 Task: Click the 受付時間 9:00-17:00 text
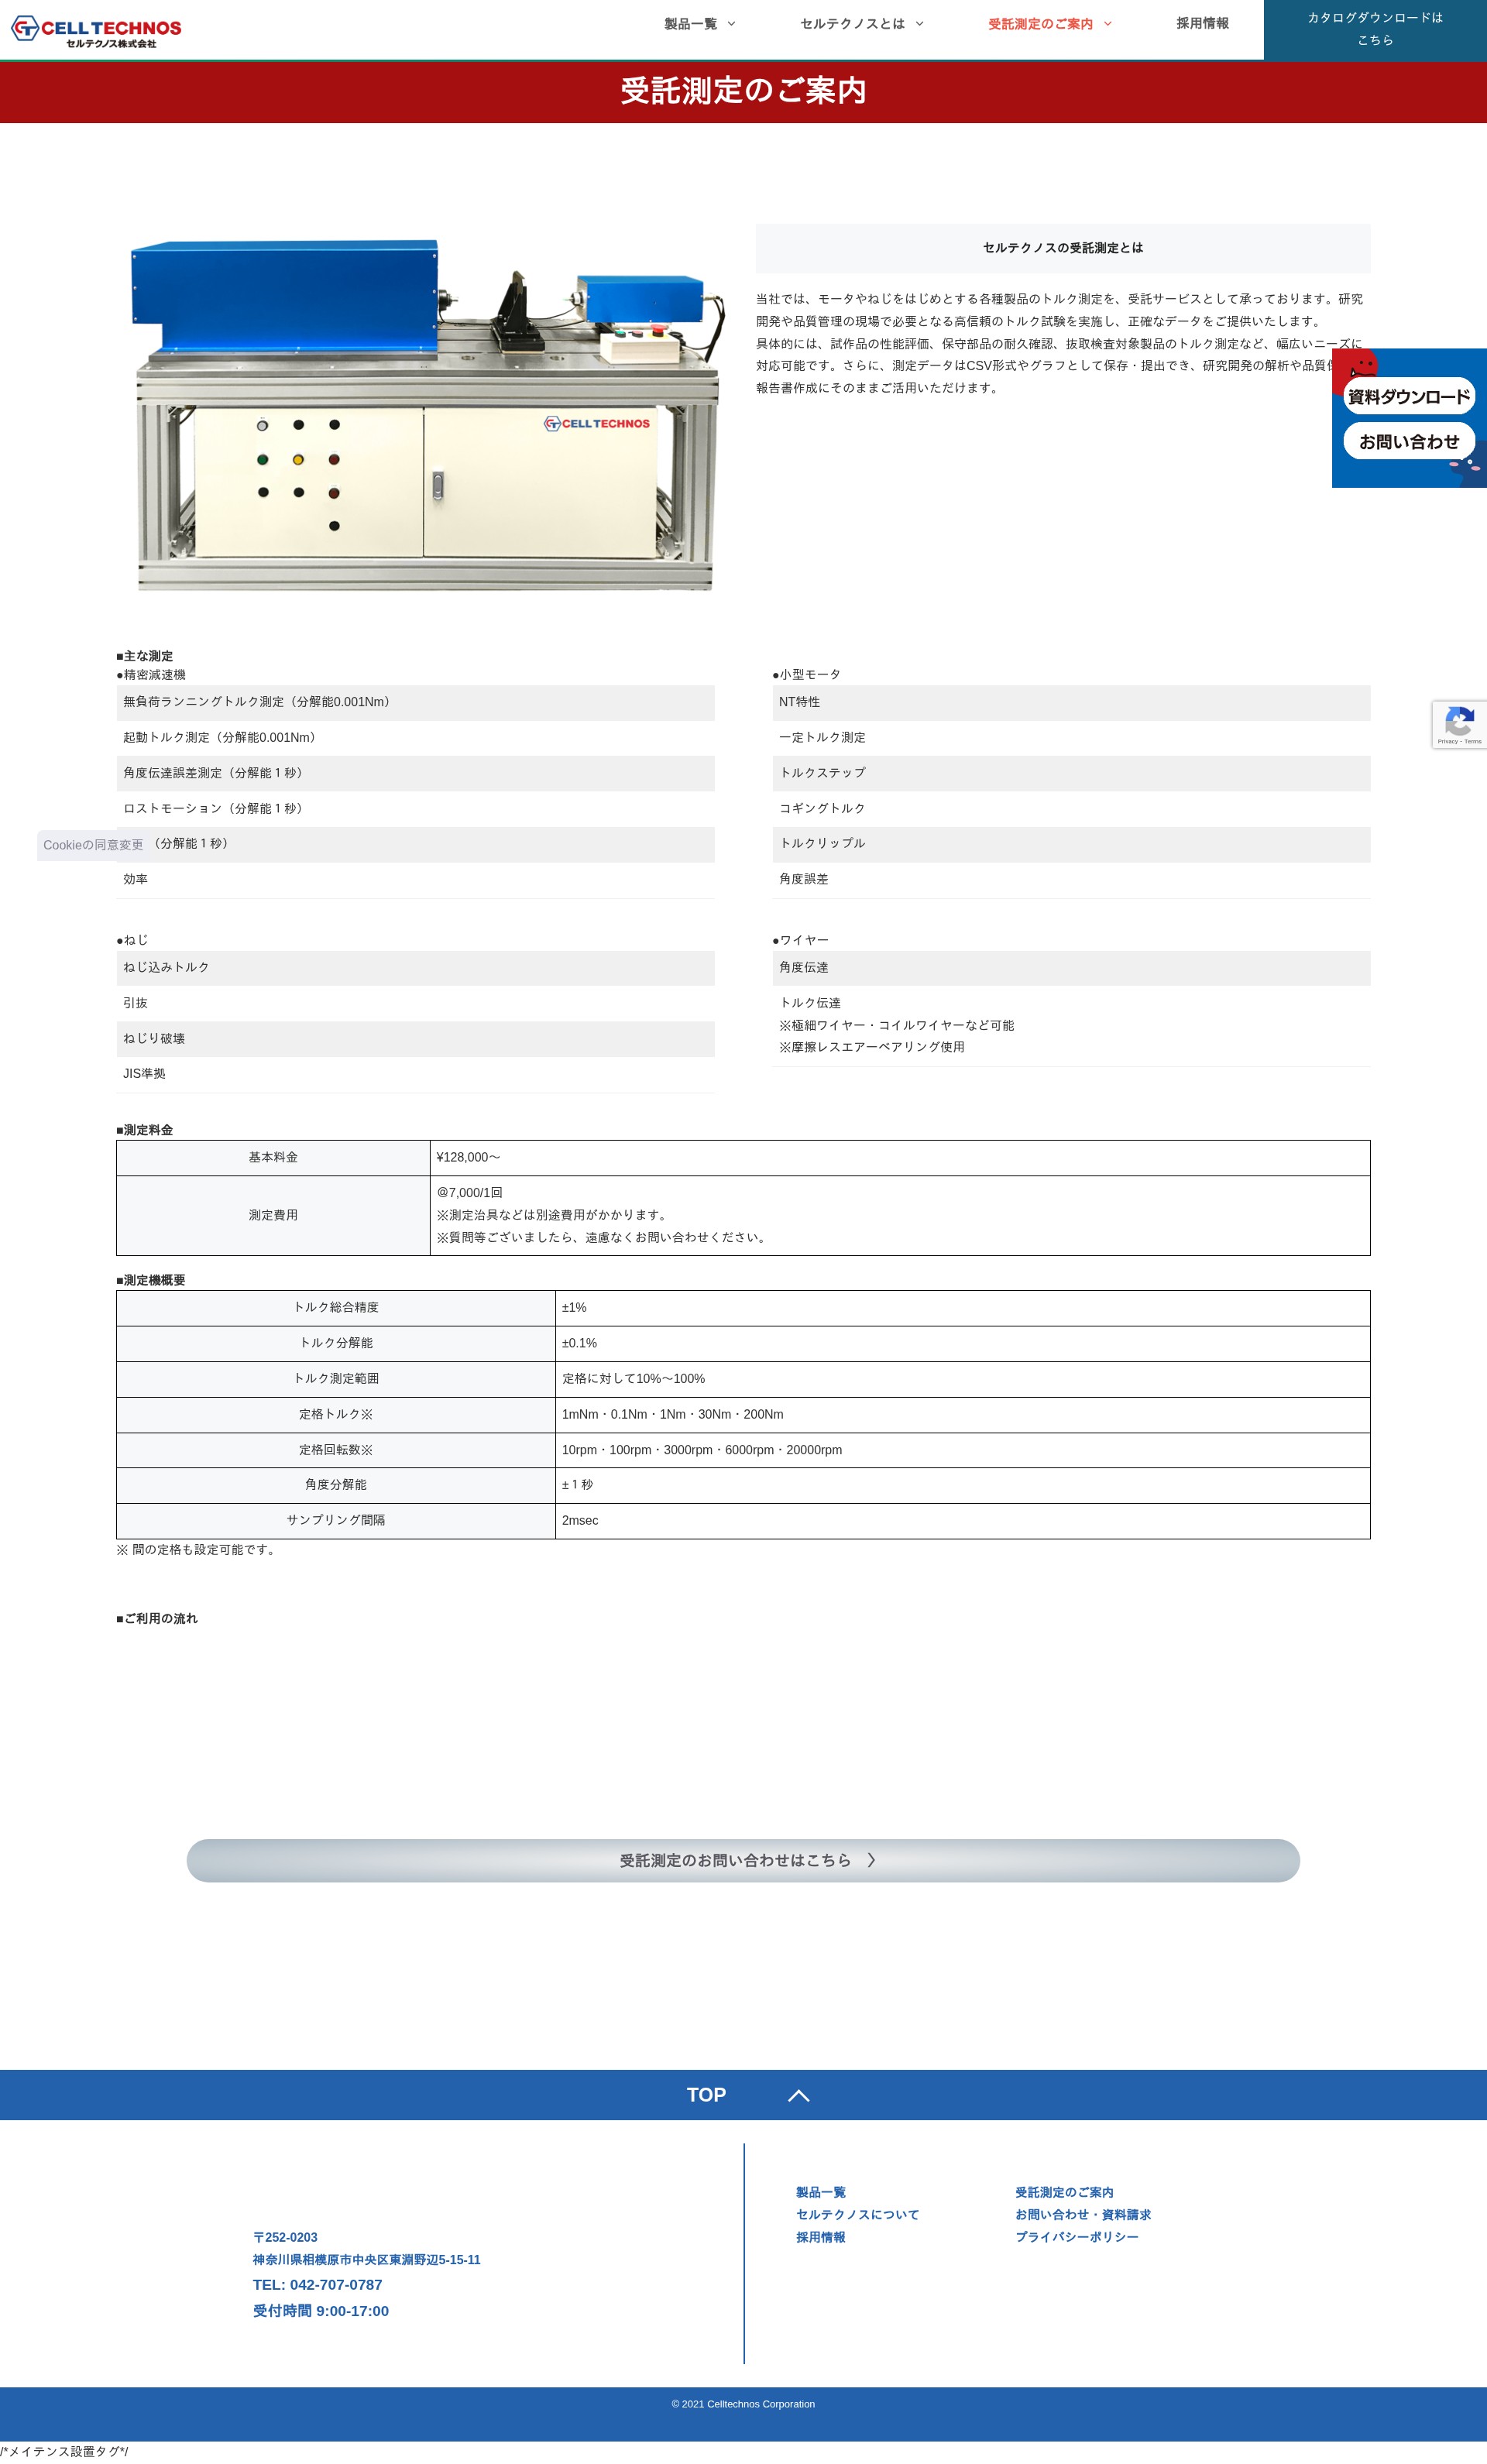pyautogui.click(x=320, y=2311)
